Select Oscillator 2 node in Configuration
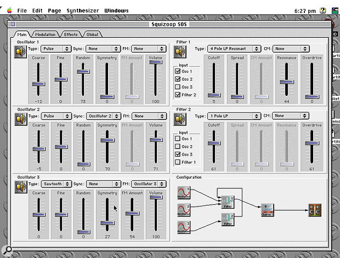The image size is (340, 258). (184, 210)
